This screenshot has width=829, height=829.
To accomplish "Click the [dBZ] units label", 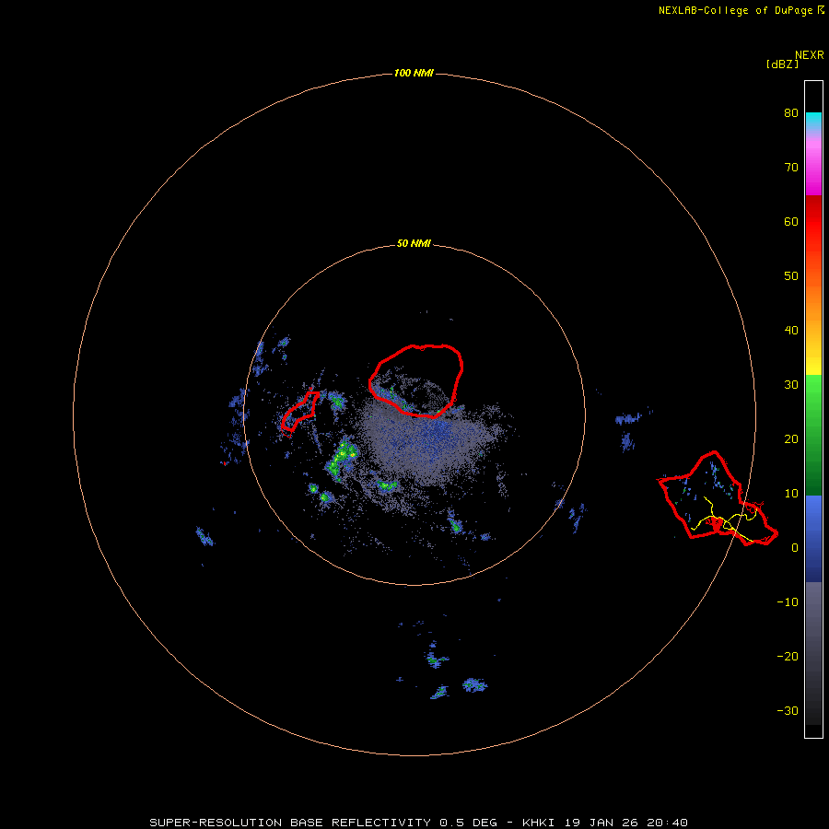I will pyautogui.click(x=782, y=64).
